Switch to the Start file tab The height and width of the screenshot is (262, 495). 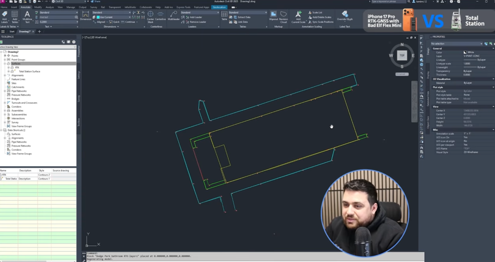pos(12,31)
